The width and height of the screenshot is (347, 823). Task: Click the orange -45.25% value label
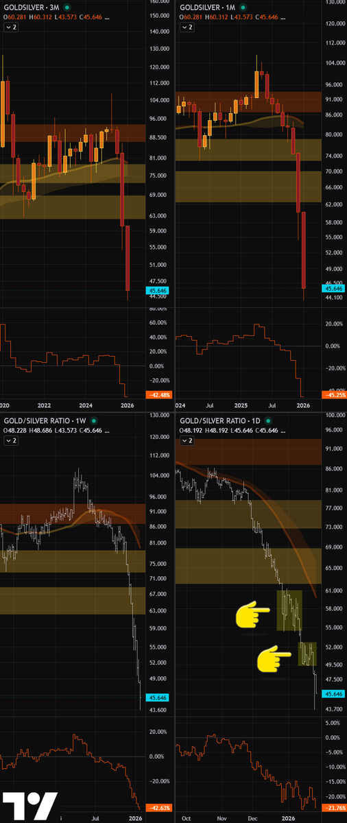333,394
